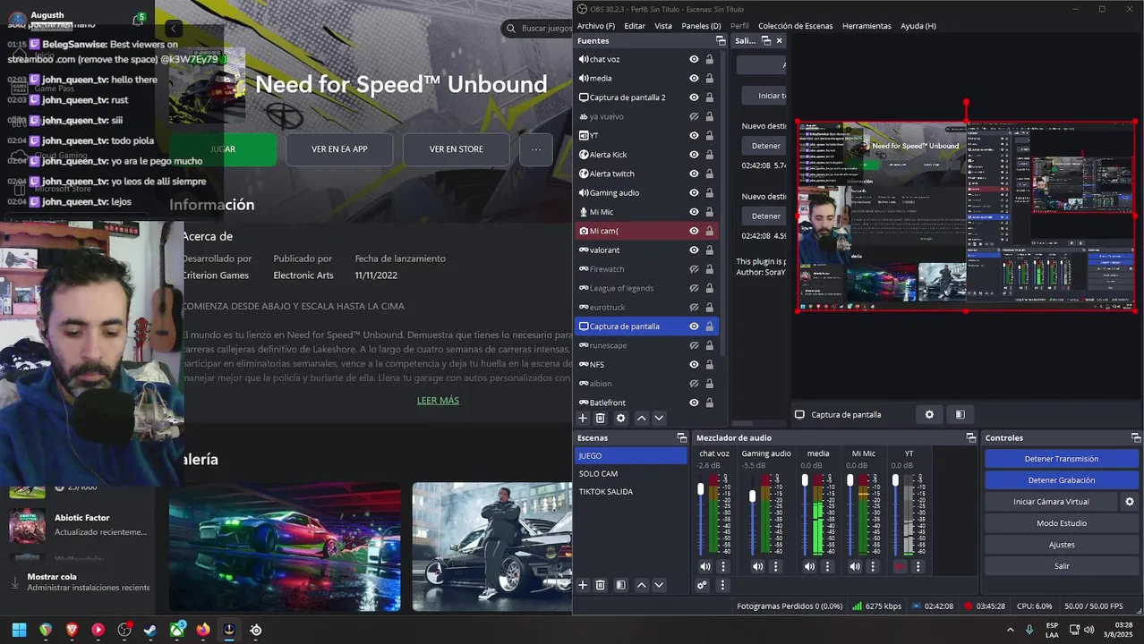Open advanced audio properties gears icon
Screen dimensions: 1144x644
point(703,585)
